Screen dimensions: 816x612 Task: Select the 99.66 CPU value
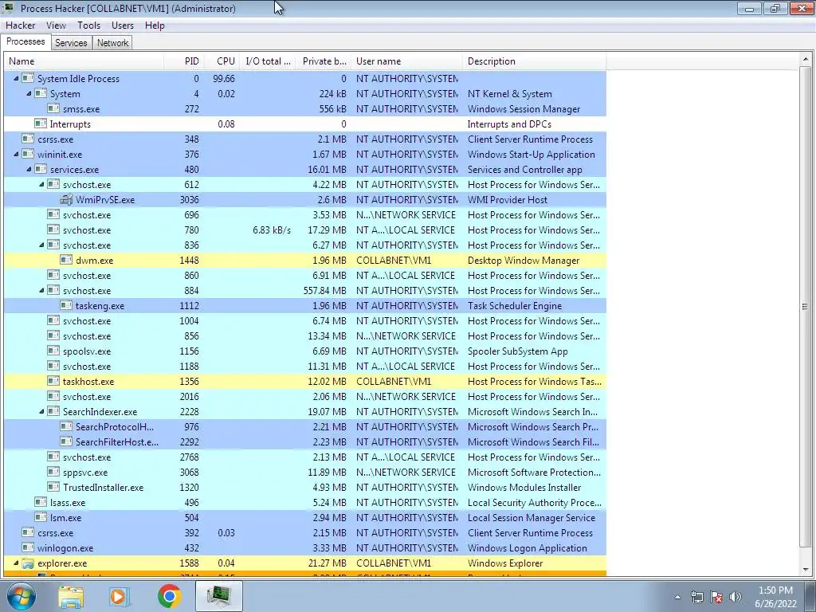pyautogui.click(x=224, y=79)
